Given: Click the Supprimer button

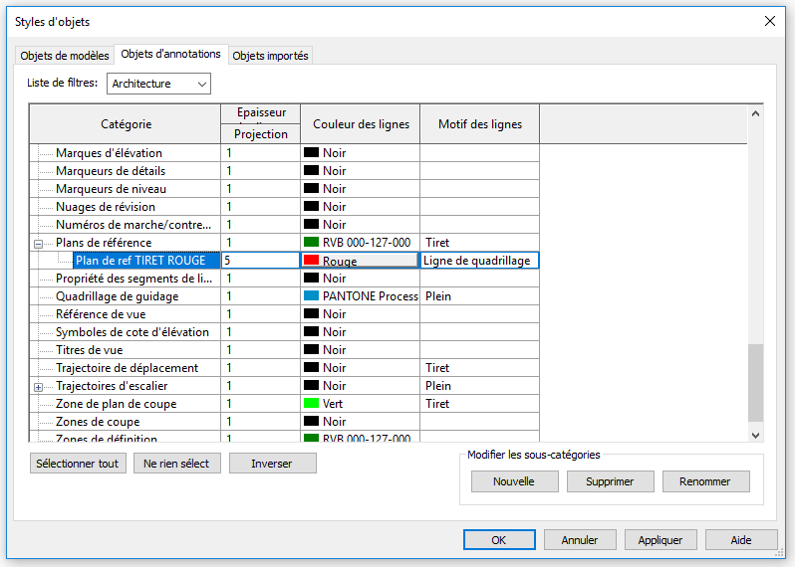Looking at the screenshot, I should [610, 481].
